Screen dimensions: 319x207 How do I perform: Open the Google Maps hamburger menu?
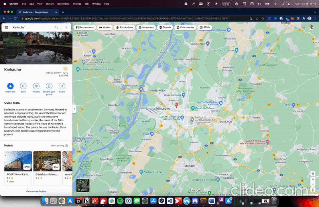(6, 28)
